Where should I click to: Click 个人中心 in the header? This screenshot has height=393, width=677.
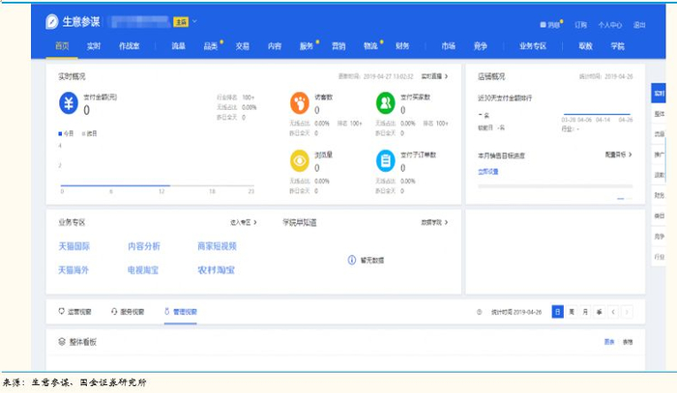pos(610,25)
